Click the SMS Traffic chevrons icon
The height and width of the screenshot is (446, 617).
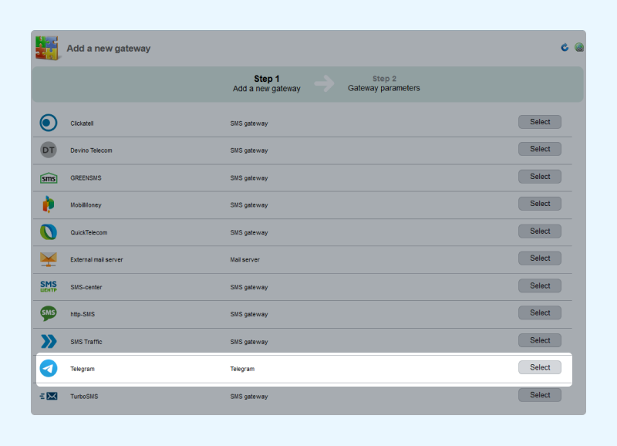pyautogui.click(x=49, y=341)
